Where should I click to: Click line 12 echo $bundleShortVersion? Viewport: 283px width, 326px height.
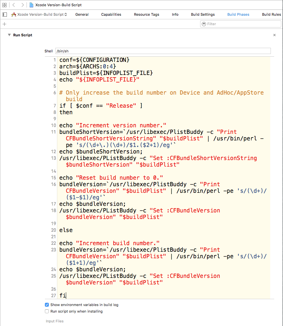tap(101, 152)
